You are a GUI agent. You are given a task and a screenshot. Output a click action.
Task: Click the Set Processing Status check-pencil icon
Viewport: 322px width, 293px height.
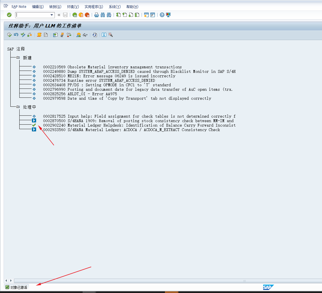(x=23, y=35)
